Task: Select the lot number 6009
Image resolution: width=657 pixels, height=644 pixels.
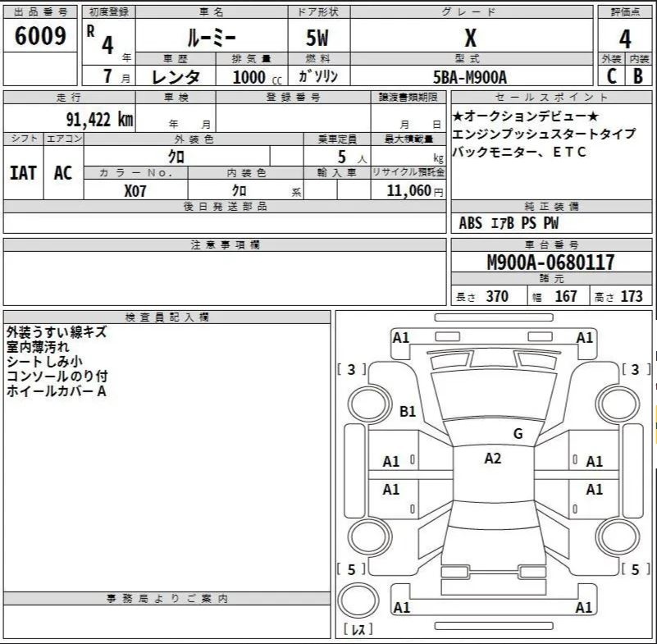Action: click(40, 38)
